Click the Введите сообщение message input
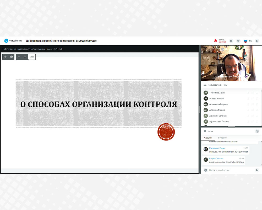 tap(231, 170)
